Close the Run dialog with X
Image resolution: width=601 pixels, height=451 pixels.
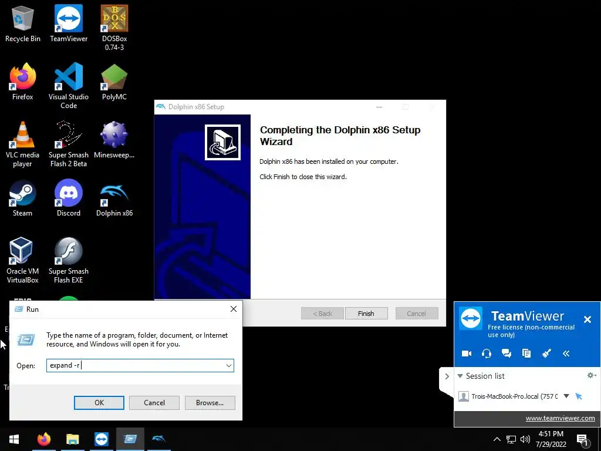point(234,309)
